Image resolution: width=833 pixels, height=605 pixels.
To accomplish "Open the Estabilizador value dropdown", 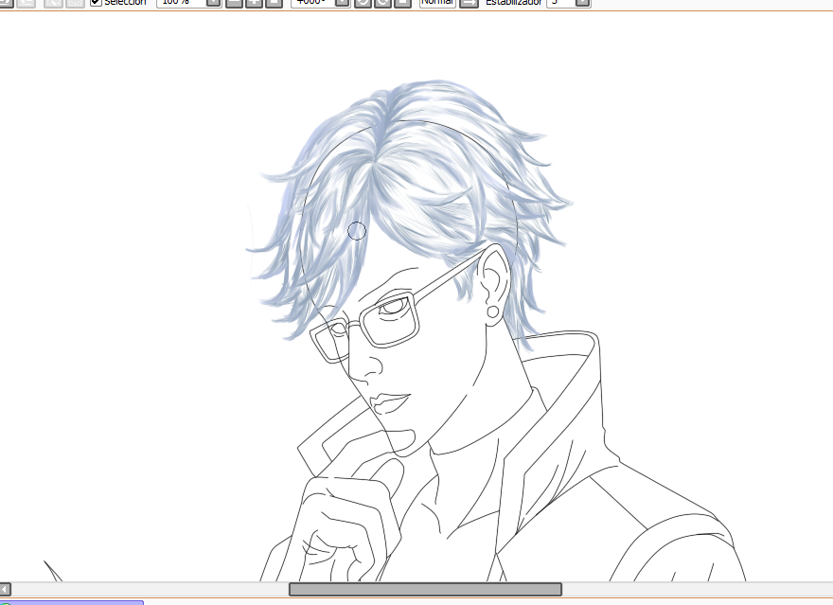I will 583,3.
